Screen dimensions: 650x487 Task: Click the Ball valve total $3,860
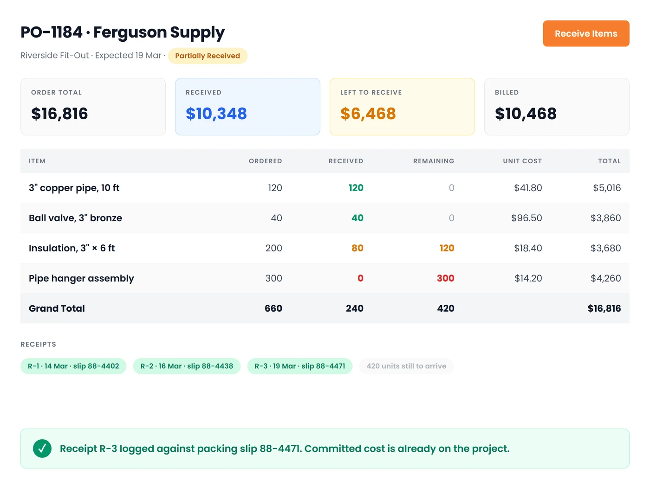(605, 218)
